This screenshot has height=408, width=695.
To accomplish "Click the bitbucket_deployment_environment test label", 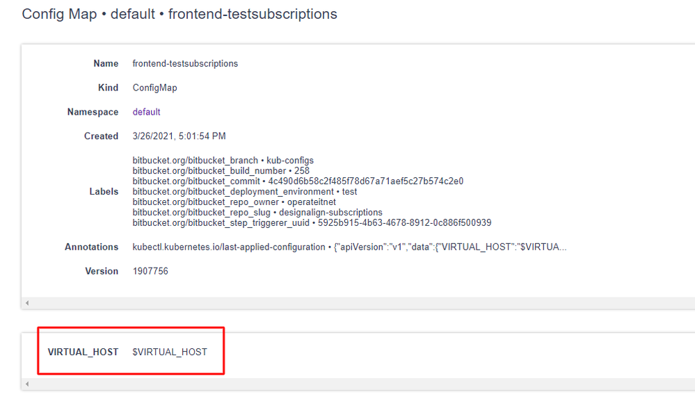I will [x=245, y=191].
